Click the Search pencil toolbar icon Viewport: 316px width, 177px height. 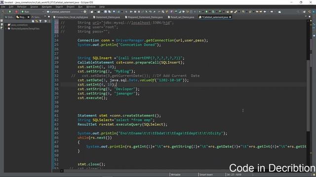[236, 12]
